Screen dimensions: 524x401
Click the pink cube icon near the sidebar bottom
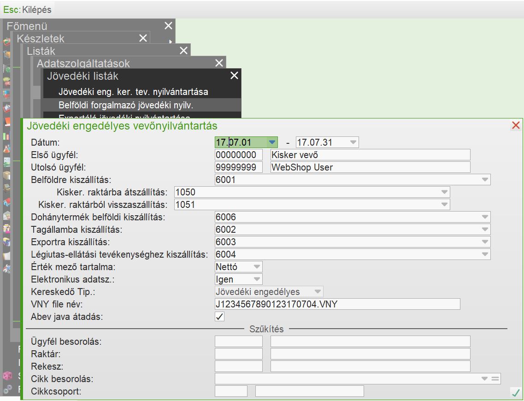[x=7, y=376]
